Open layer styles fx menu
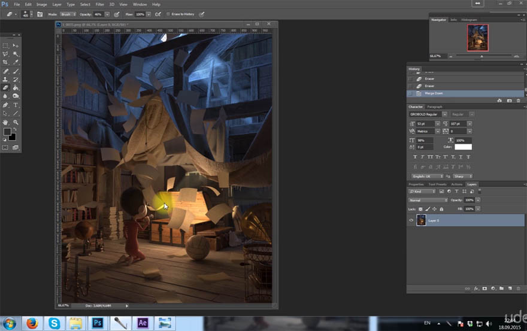Viewport: 527px width, 331px height. pos(476,289)
